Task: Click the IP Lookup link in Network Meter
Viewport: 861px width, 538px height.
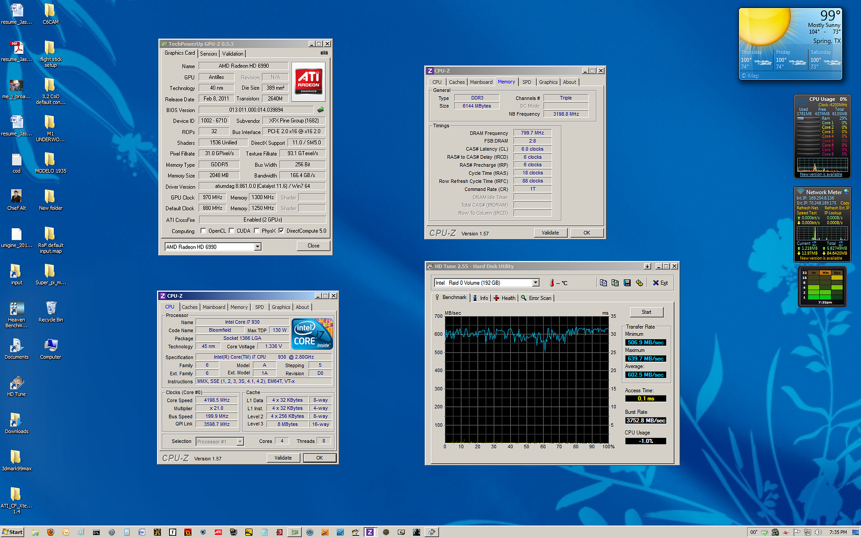Action: tap(833, 213)
